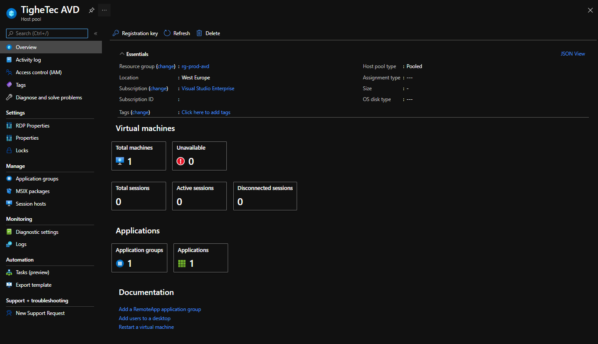Go to Activity log
The image size is (598, 344).
point(28,60)
